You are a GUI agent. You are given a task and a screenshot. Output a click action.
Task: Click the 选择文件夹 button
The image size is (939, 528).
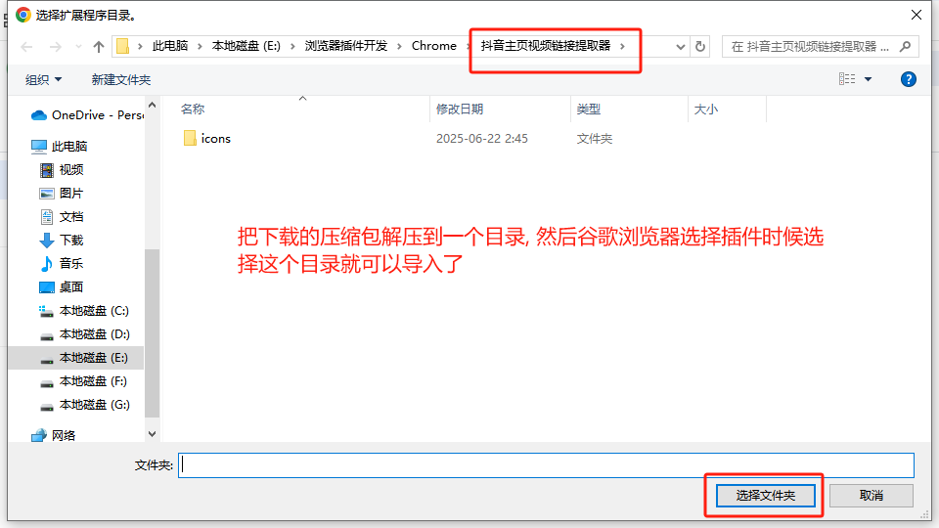765,496
